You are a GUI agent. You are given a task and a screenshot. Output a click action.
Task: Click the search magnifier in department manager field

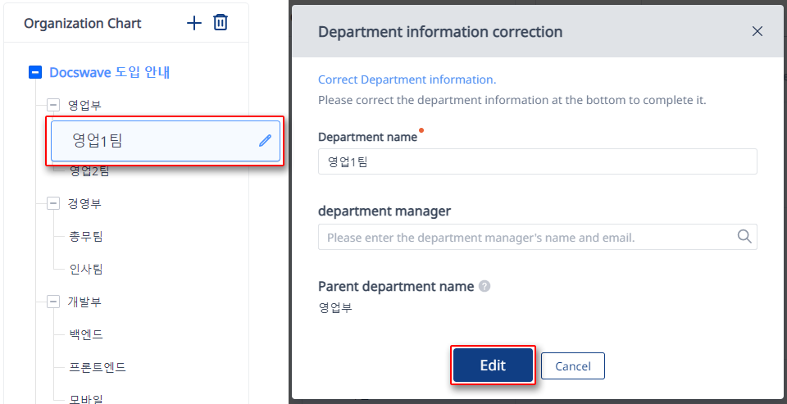click(744, 236)
